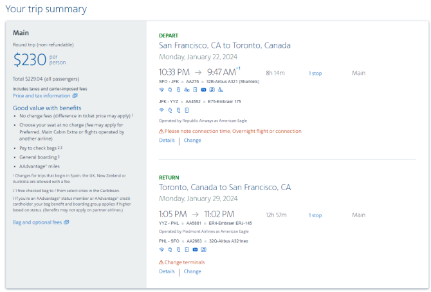Image resolution: width=431 pixels, height=292 pixels.
Task: Click the AA5881 flight number
Action: point(194,223)
